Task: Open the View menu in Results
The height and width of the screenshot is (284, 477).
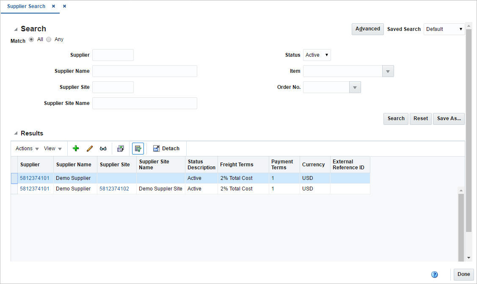Action: tap(51, 148)
